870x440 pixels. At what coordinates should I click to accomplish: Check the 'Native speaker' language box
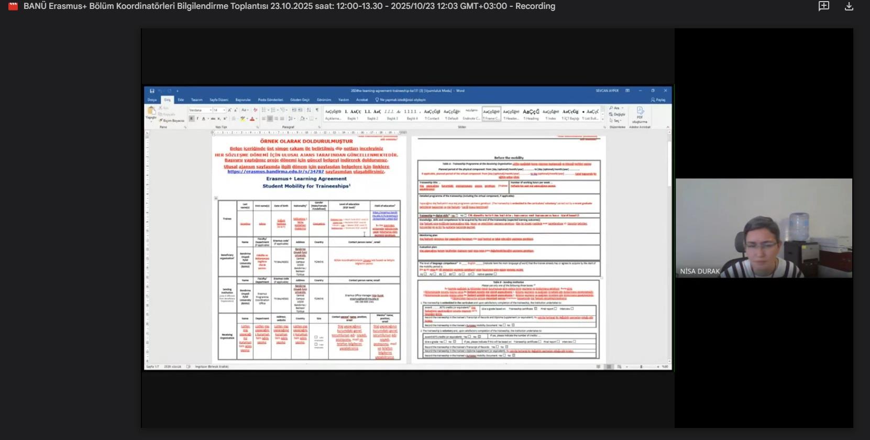495,274
